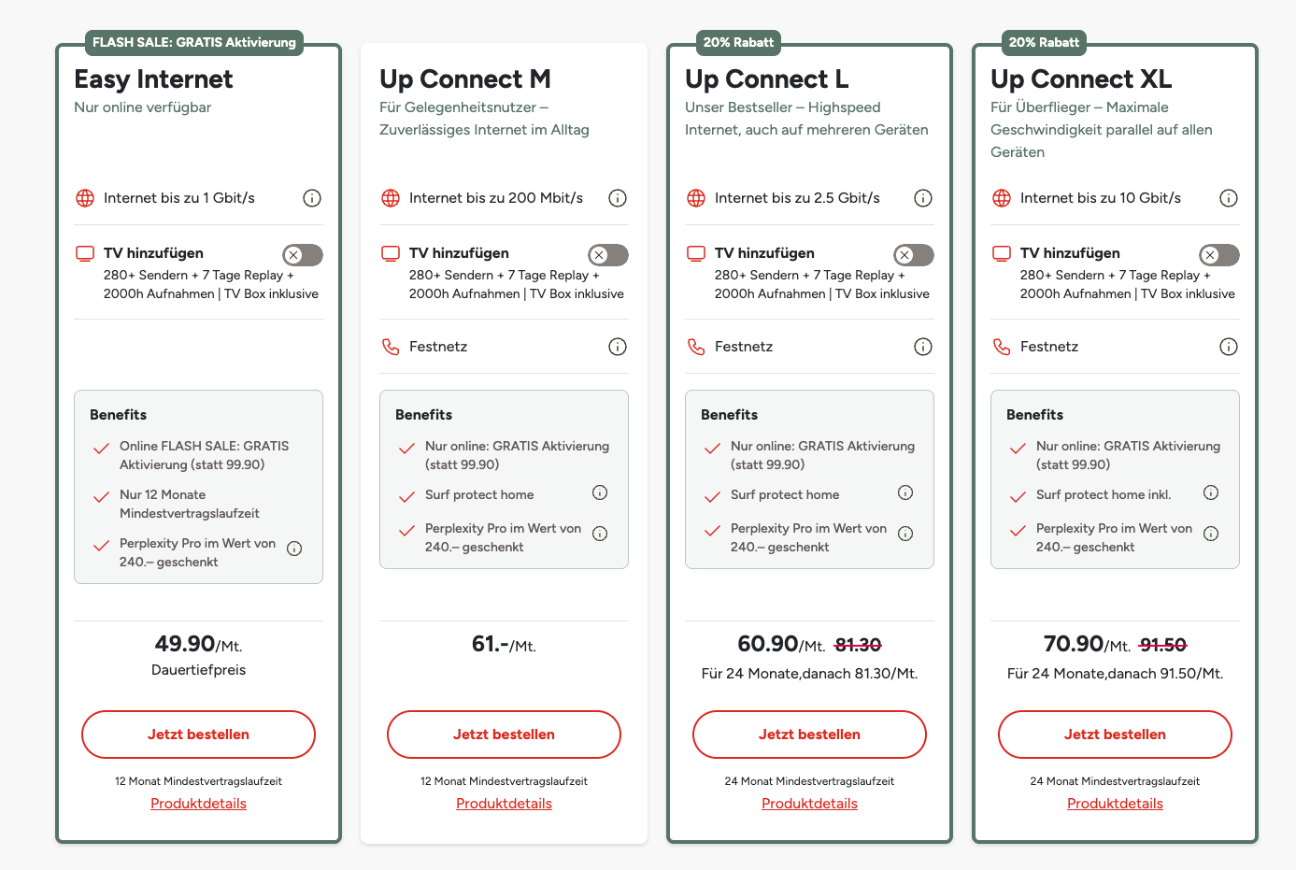Toggle TV hinzufügen on Up Connect M
This screenshot has width=1296, height=870.
click(608, 255)
